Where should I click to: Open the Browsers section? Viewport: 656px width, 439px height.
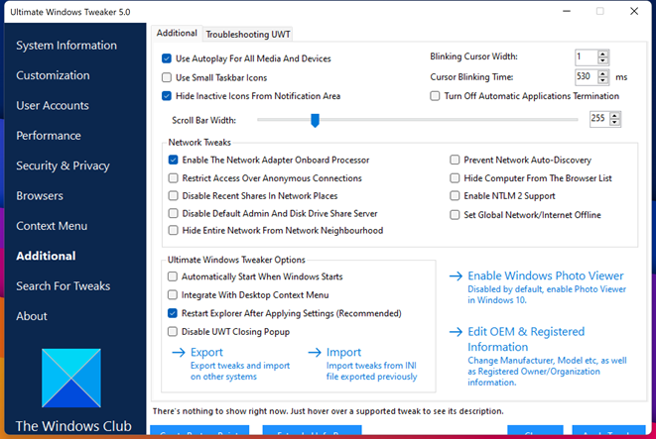(x=40, y=195)
